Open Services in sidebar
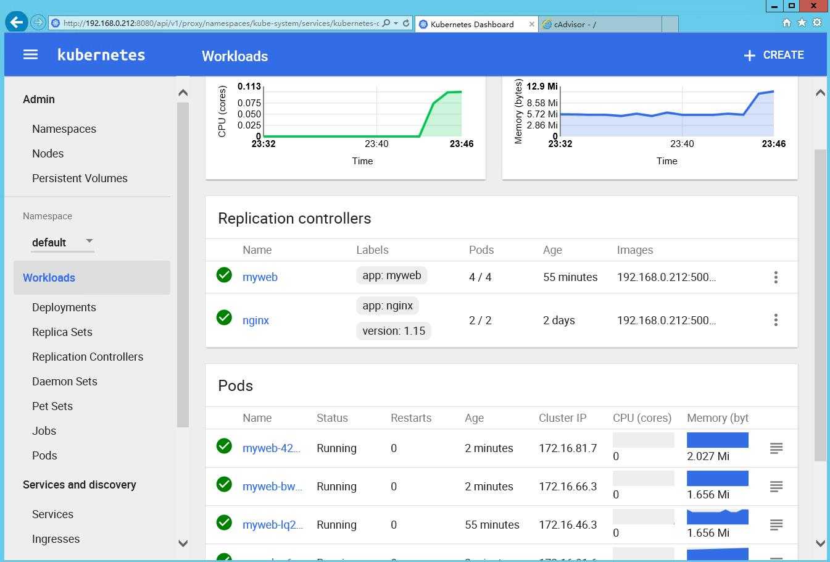Image resolution: width=830 pixels, height=562 pixels. pyautogui.click(x=52, y=514)
